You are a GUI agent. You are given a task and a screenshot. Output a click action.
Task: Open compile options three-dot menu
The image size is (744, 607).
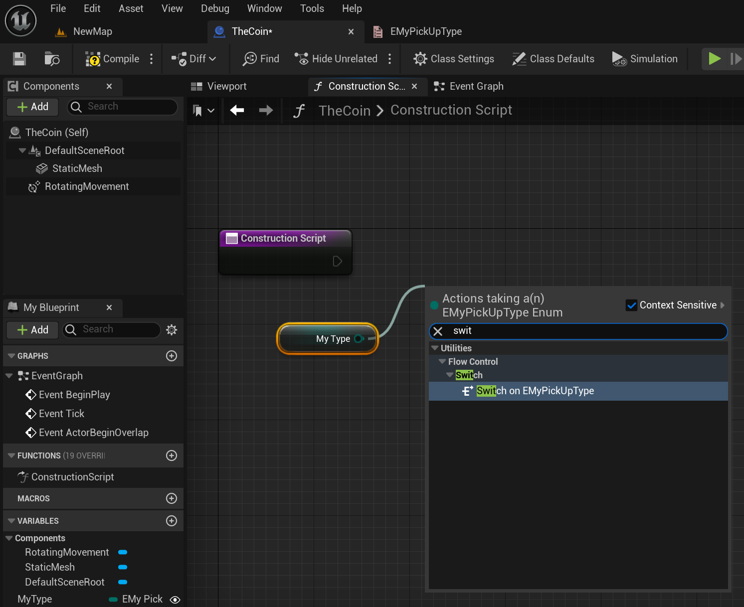pyautogui.click(x=152, y=59)
